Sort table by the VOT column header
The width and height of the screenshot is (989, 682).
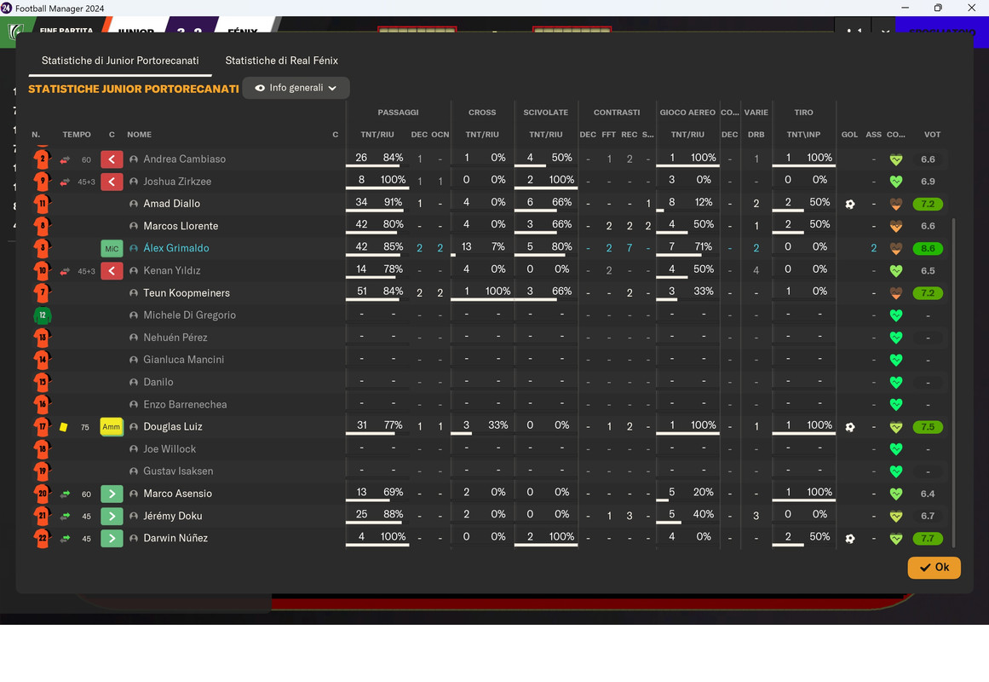pos(932,135)
